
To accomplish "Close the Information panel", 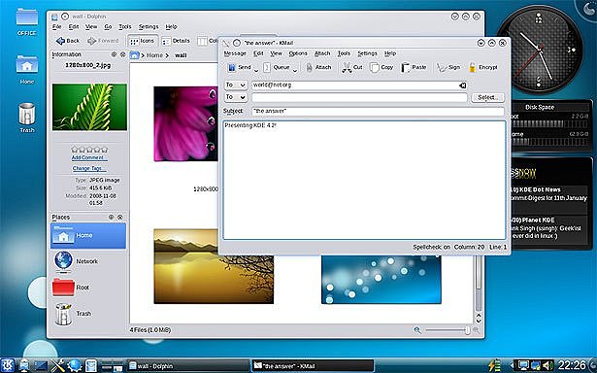I will click(122, 54).
